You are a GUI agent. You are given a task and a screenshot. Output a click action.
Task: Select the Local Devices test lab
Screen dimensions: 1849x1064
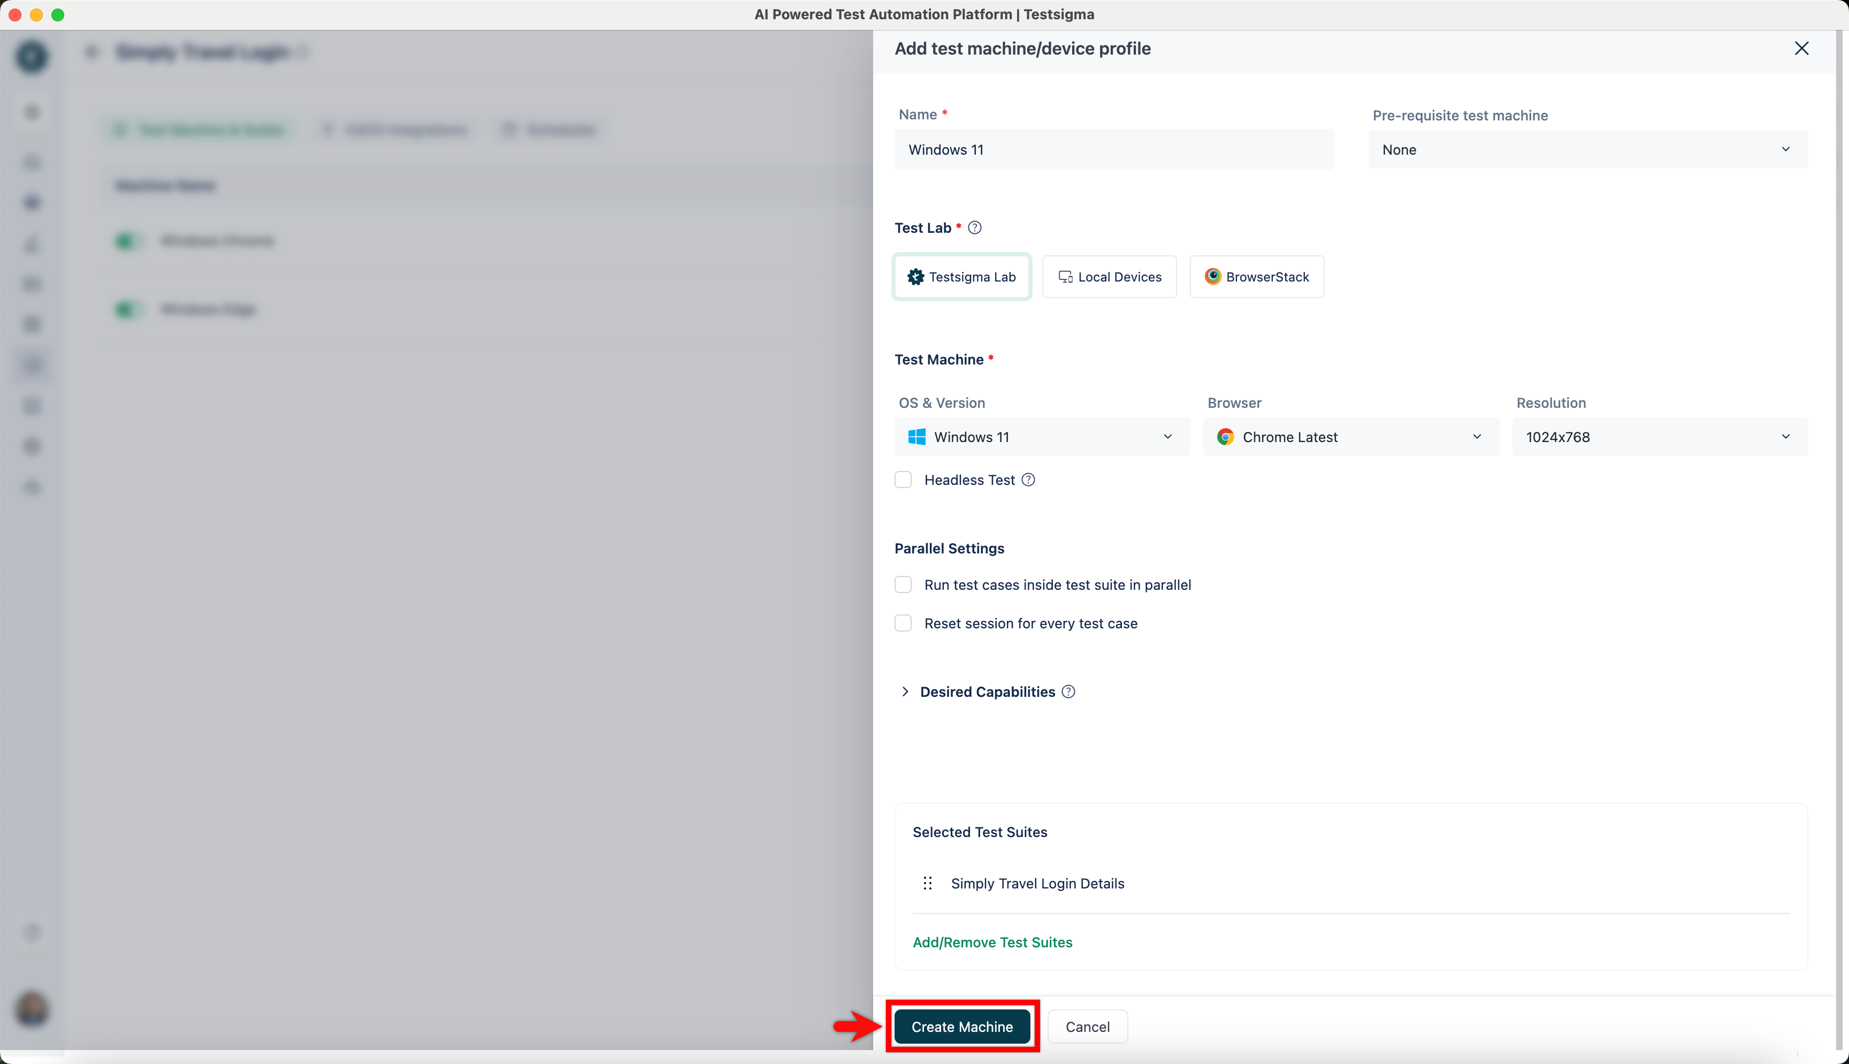click(1109, 277)
